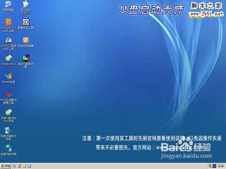Launch the manual Ghost11 shortcut

26,7
